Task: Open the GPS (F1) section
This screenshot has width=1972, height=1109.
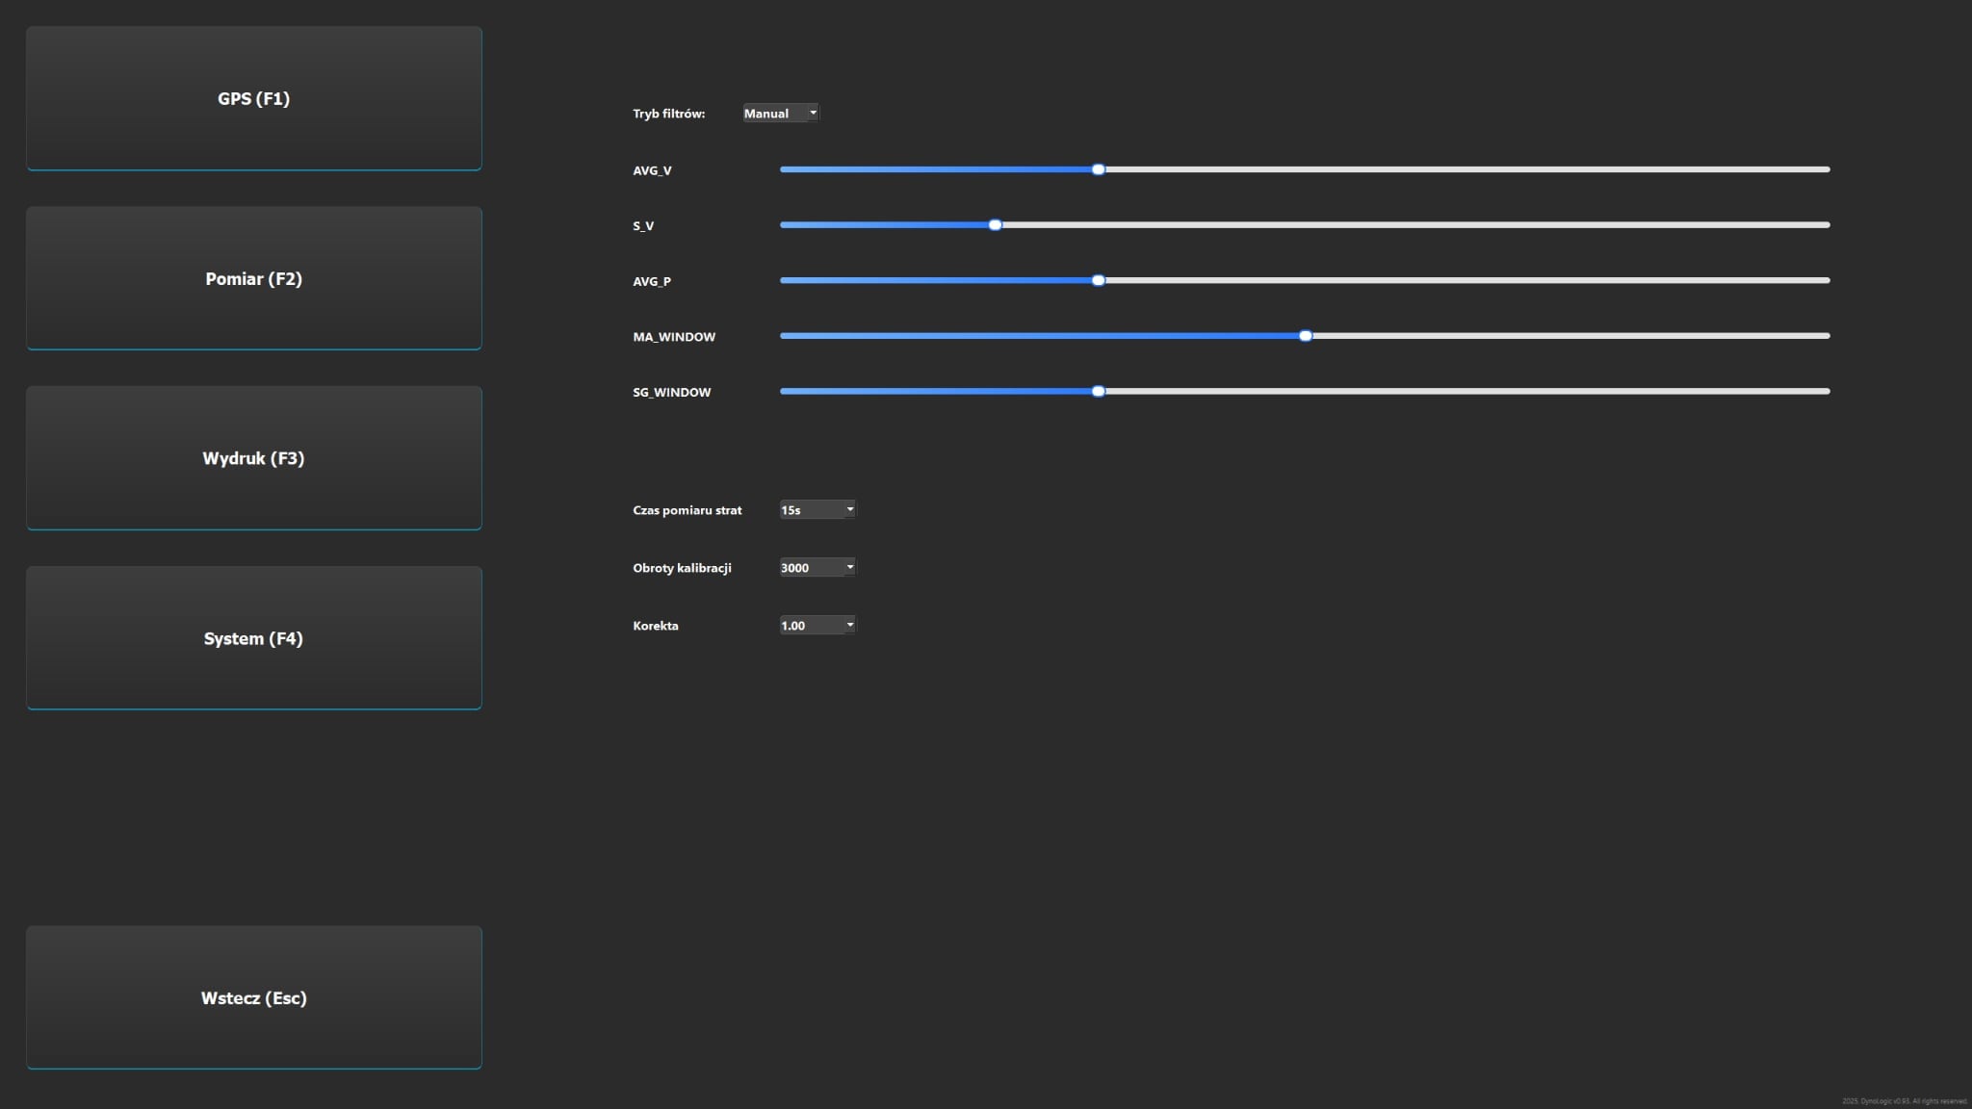Action: click(x=254, y=98)
